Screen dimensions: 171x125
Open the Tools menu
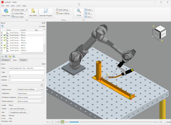18,6
